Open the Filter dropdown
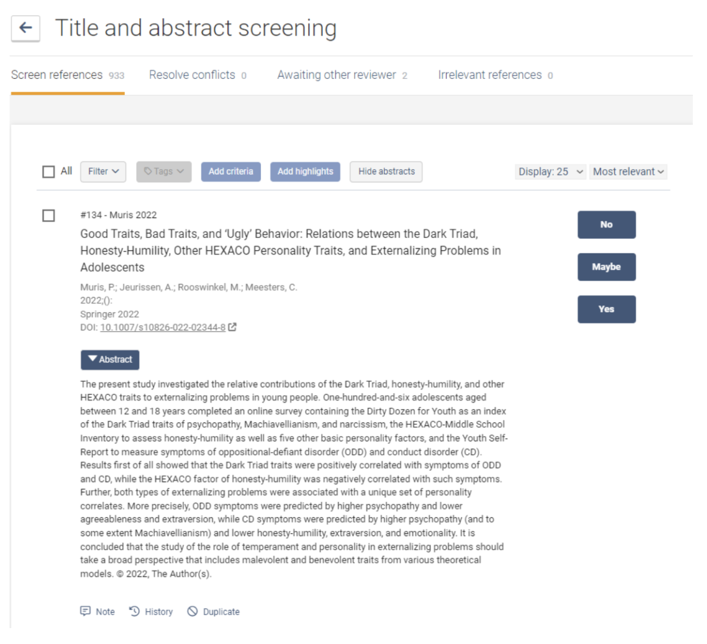Viewport: 707px width, 644px height. tap(103, 171)
